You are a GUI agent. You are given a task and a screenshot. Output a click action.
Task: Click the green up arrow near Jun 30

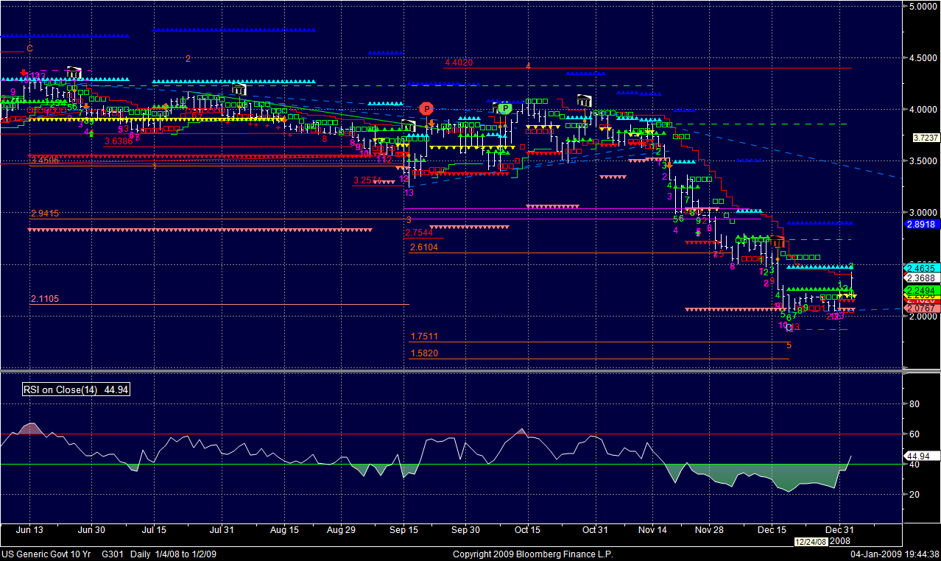[x=90, y=133]
